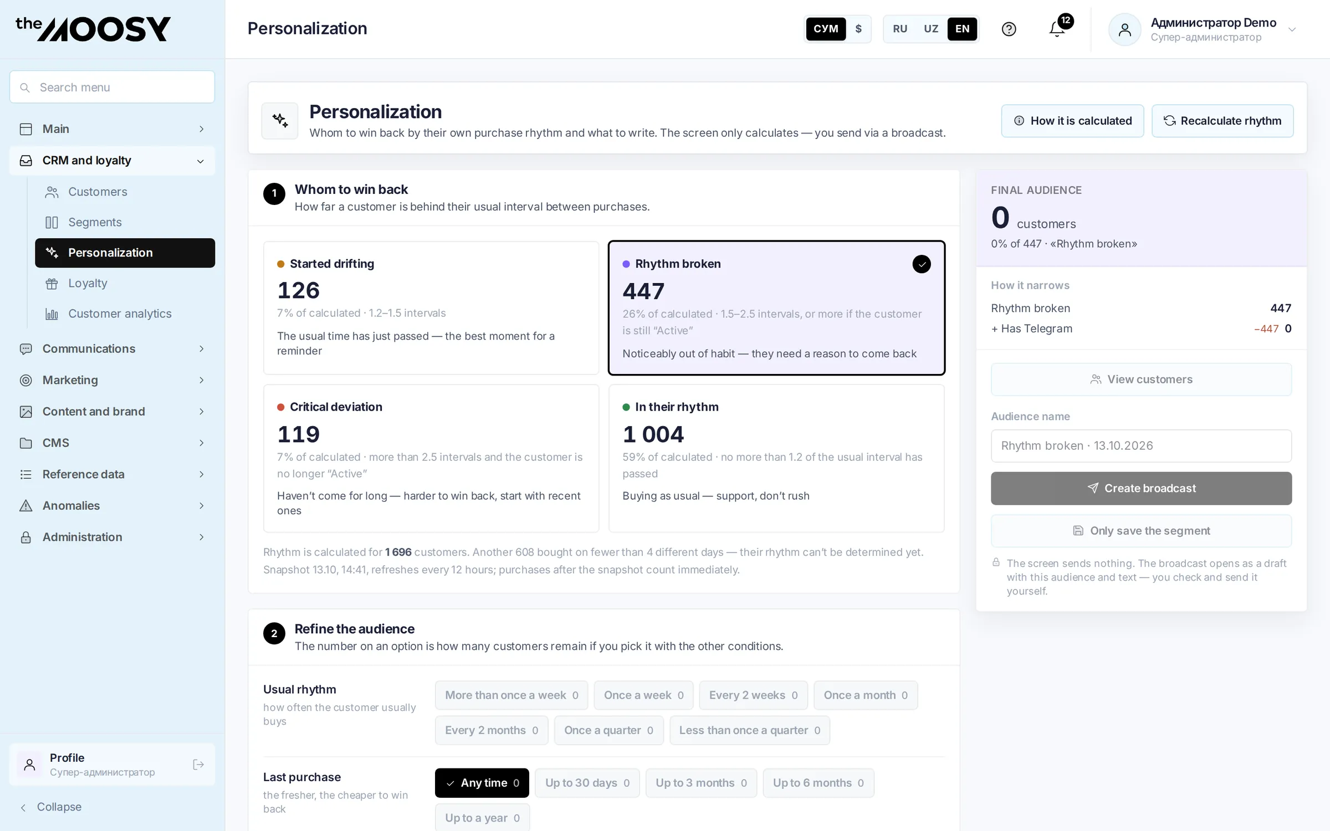1330x831 pixels.
Task: Open the administrator account dropdown chevron
Action: [x=1292, y=29]
